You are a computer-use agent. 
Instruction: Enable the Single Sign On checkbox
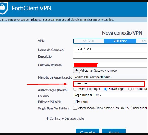pyautogui.click(x=75, y=108)
